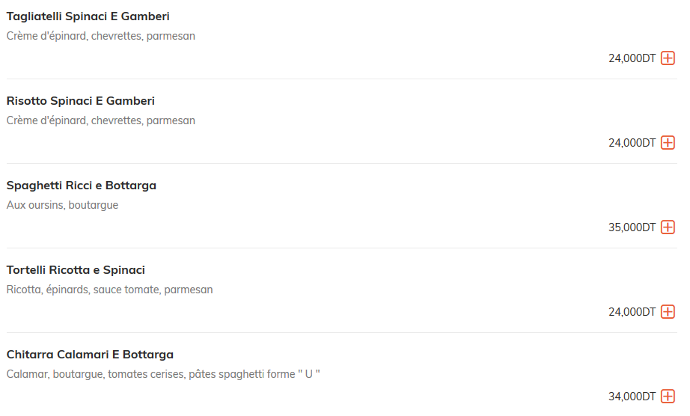690x416 pixels.
Task: Add Tortelli Ricotta e Spinaci with plus icon
Action: [668, 312]
